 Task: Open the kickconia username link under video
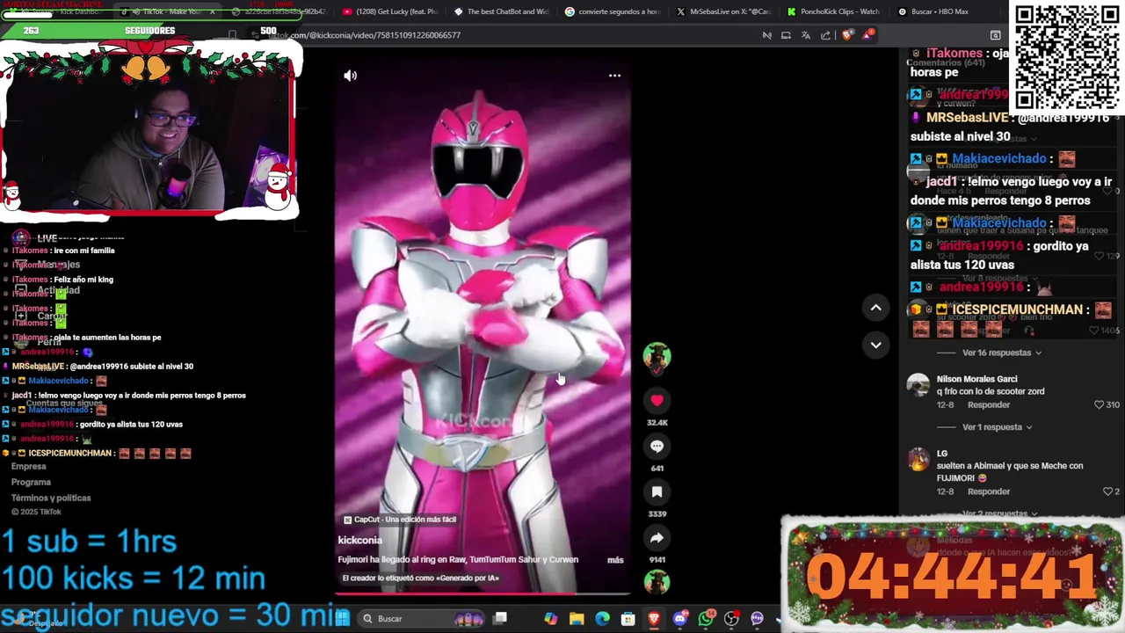click(x=360, y=541)
